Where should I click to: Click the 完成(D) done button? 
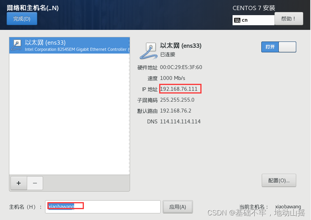point(22,19)
